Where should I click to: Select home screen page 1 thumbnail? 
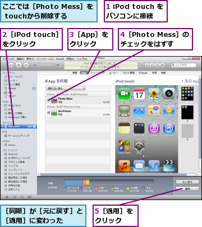tap(187, 94)
